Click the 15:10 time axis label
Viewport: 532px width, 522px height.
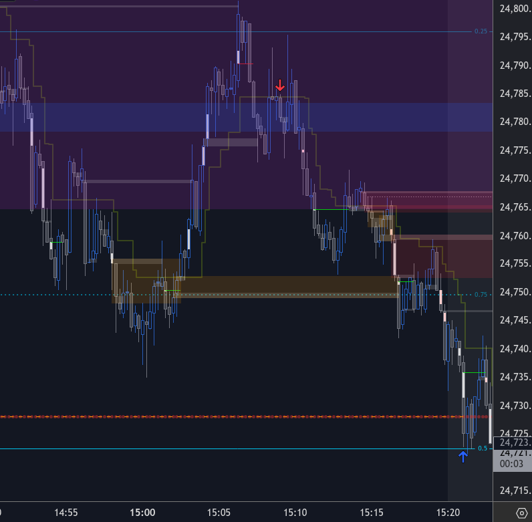295,512
